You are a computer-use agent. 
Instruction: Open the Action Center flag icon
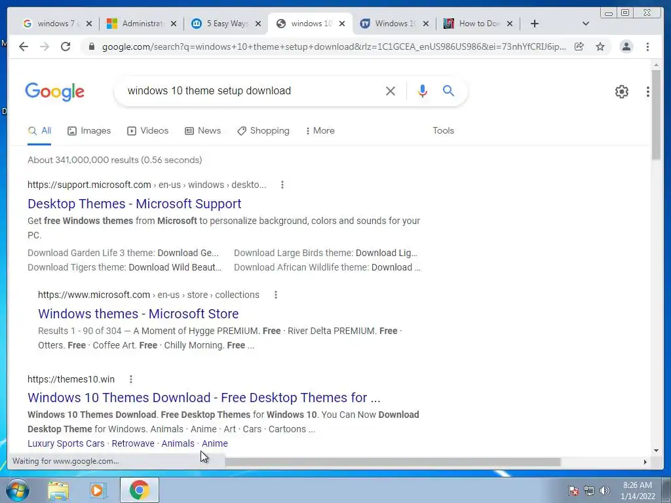click(573, 491)
